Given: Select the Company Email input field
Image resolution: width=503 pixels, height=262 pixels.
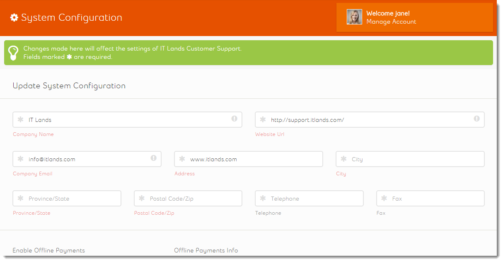Looking at the screenshot, I should (x=87, y=159).
